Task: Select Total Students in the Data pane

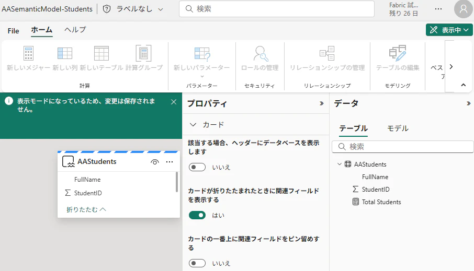Action: click(381, 202)
